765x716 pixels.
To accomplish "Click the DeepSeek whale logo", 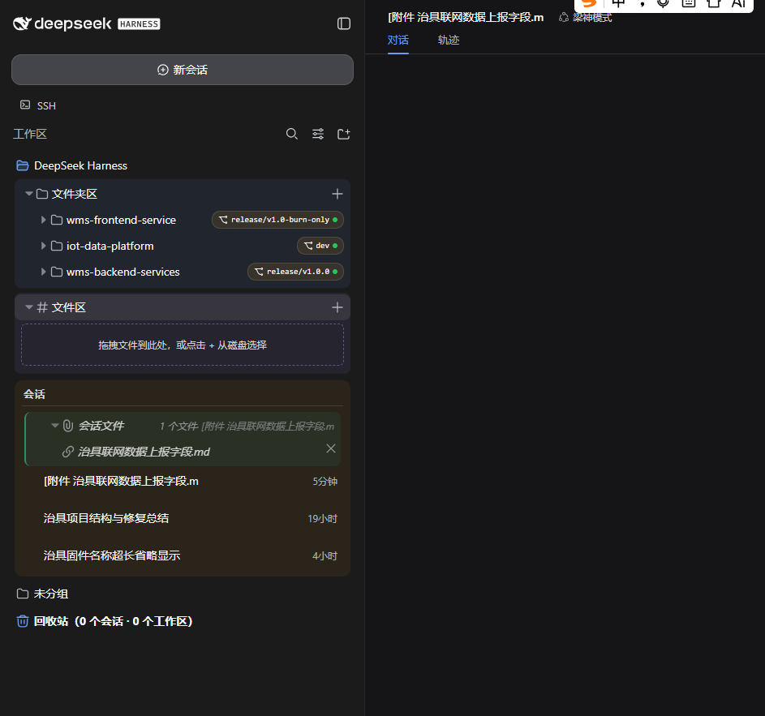I will (x=22, y=24).
